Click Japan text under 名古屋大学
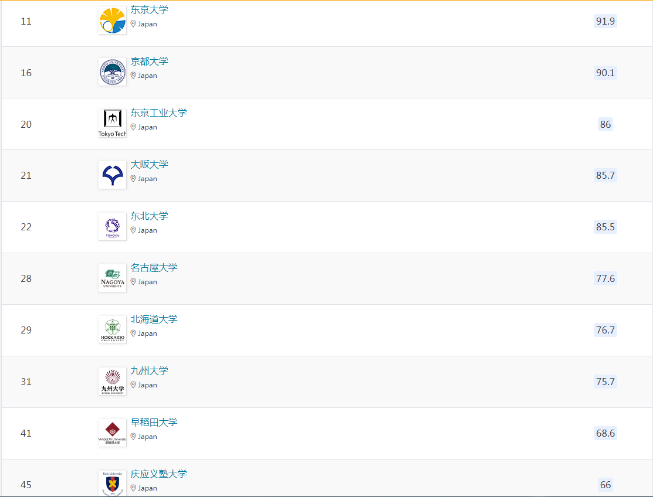 [147, 282]
